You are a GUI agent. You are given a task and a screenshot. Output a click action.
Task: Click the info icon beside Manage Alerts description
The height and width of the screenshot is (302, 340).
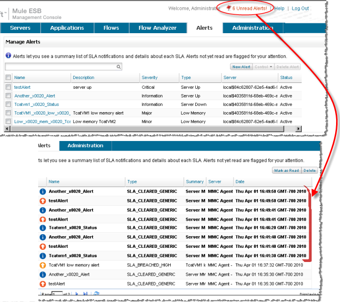click(8, 56)
